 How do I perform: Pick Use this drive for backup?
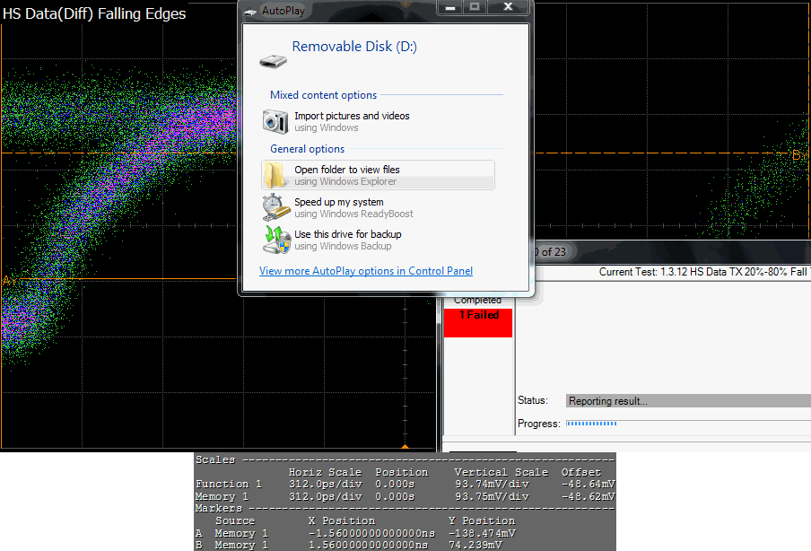tap(347, 234)
